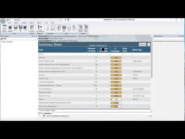The image size is (185, 139).
Task: Switch to the View ribbon tab
Action: point(46,23)
